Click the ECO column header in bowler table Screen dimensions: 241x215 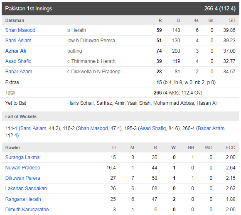tap(230, 147)
